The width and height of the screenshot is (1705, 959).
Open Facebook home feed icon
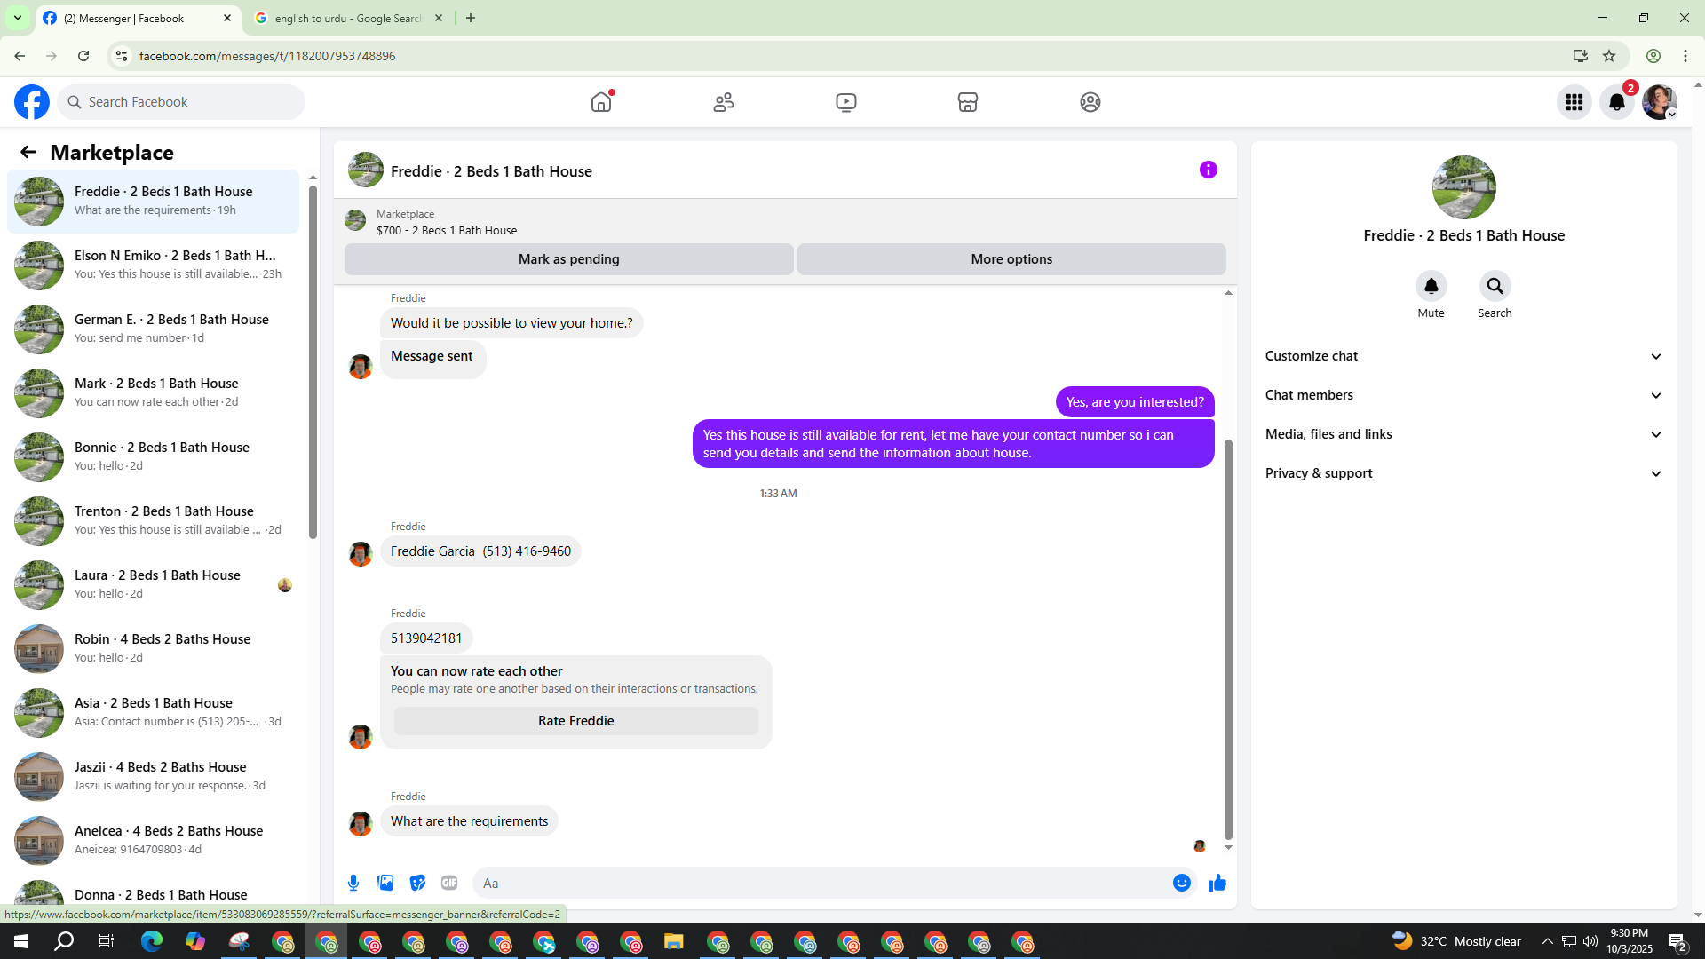click(601, 102)
